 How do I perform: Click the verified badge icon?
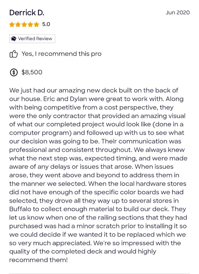point(14,39)
